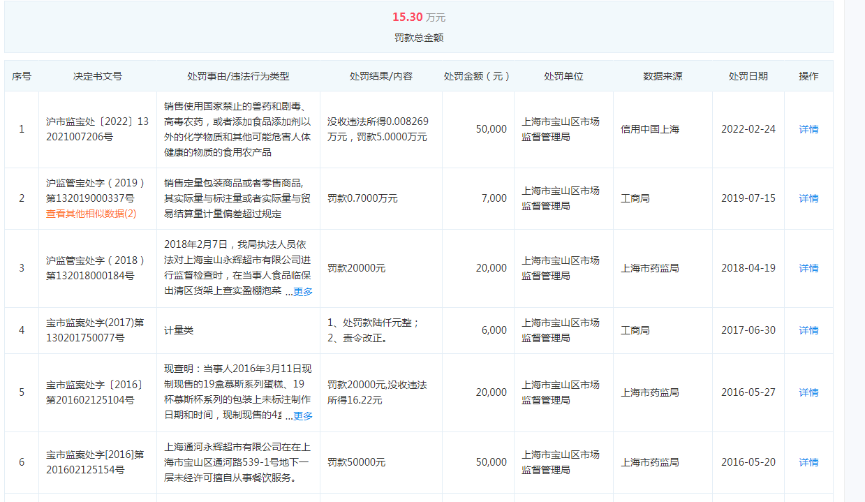Click the 20,000 amount in the 2016-05-27 row

[x=491, y=392]
